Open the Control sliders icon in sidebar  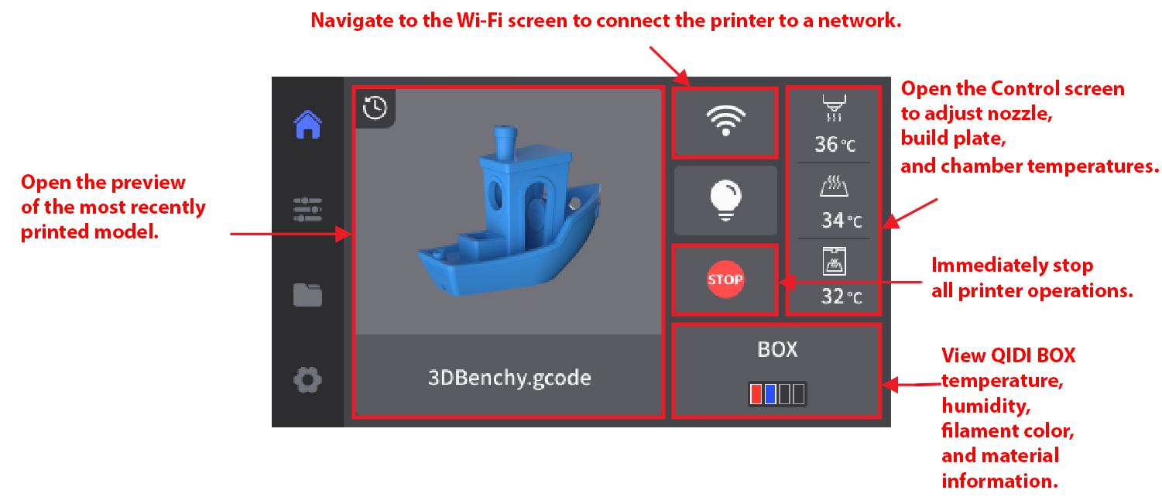click(x=307, y=210)
